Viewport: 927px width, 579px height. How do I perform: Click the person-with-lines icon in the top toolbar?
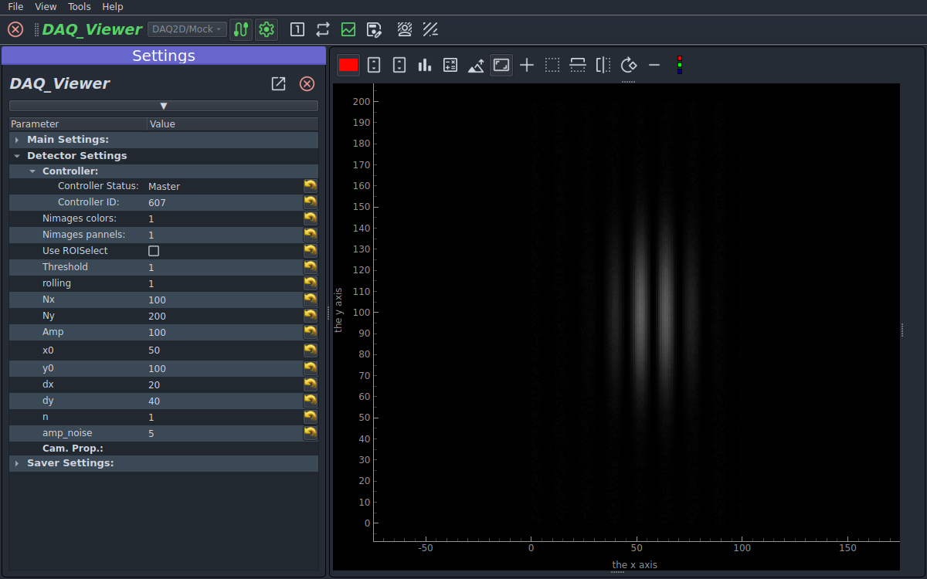(405, 29)
